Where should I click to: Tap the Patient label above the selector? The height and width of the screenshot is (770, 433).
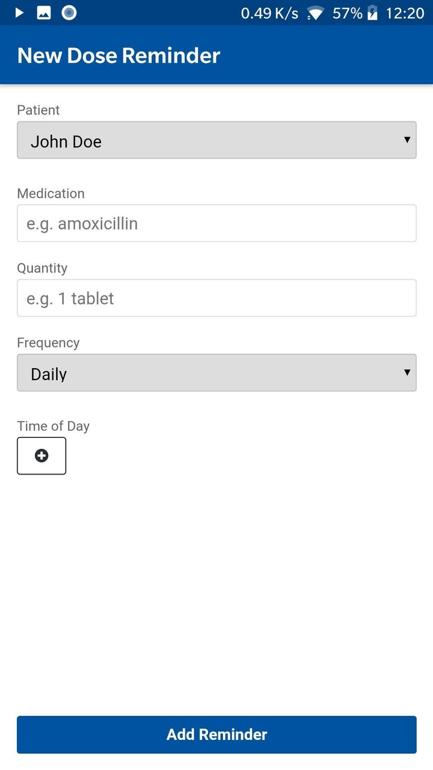click(38, 110)
